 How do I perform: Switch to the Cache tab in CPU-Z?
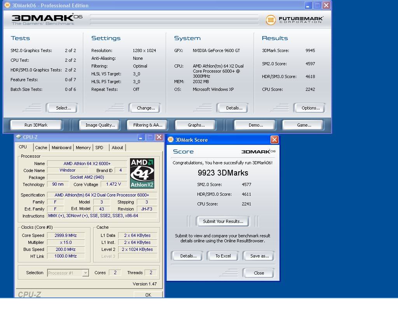click(41, 148)
